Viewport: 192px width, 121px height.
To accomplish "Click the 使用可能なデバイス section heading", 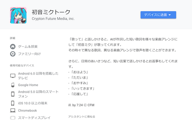I will 22,66.
